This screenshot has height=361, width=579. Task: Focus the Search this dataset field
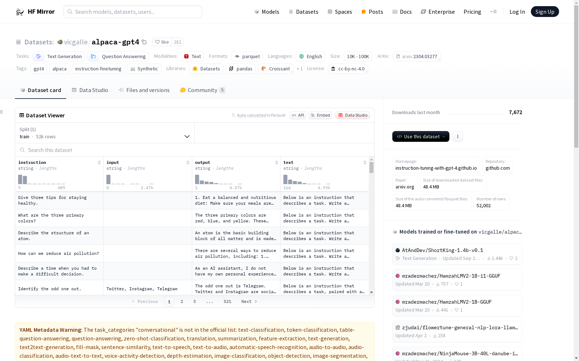click(195, 150)
